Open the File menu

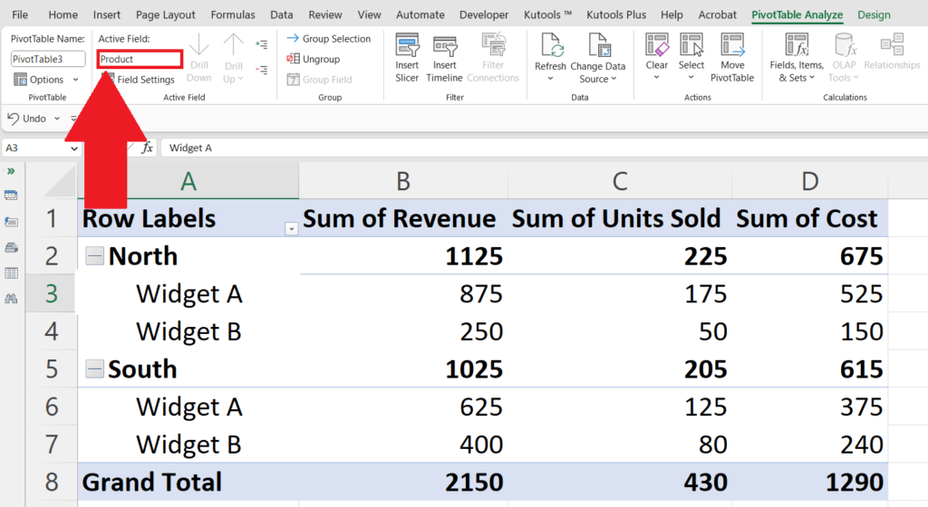[20, 14]
